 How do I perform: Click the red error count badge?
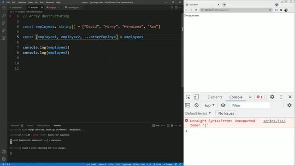(x=259, y=97)
